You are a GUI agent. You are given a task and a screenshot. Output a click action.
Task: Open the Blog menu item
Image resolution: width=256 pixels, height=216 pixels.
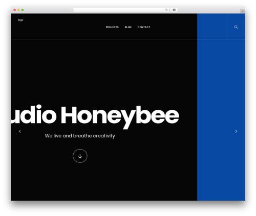(128, 27)
